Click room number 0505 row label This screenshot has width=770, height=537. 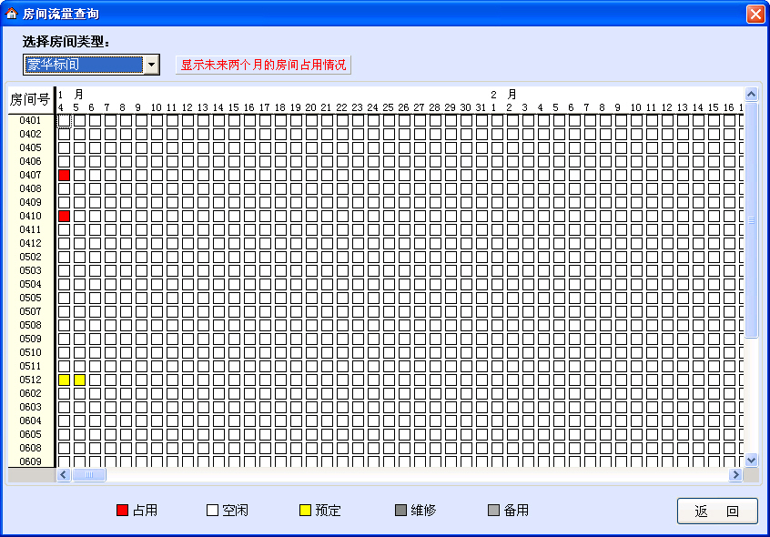pyautogui.click(x=30, y=298)
